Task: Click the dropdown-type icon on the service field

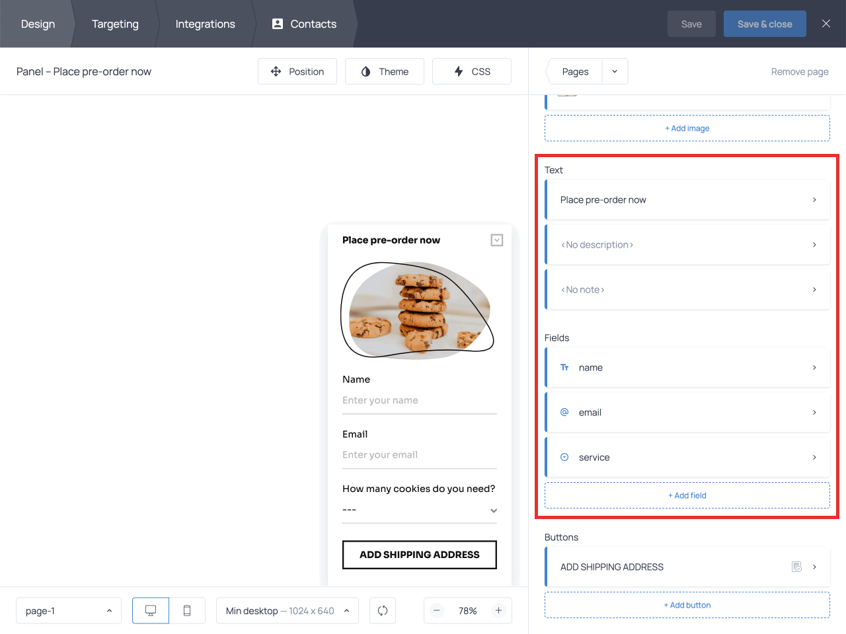Action: (x=564, y=457)
